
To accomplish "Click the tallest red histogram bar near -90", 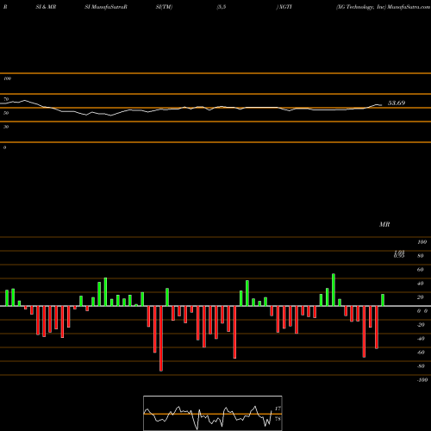I will coord(161,339).
